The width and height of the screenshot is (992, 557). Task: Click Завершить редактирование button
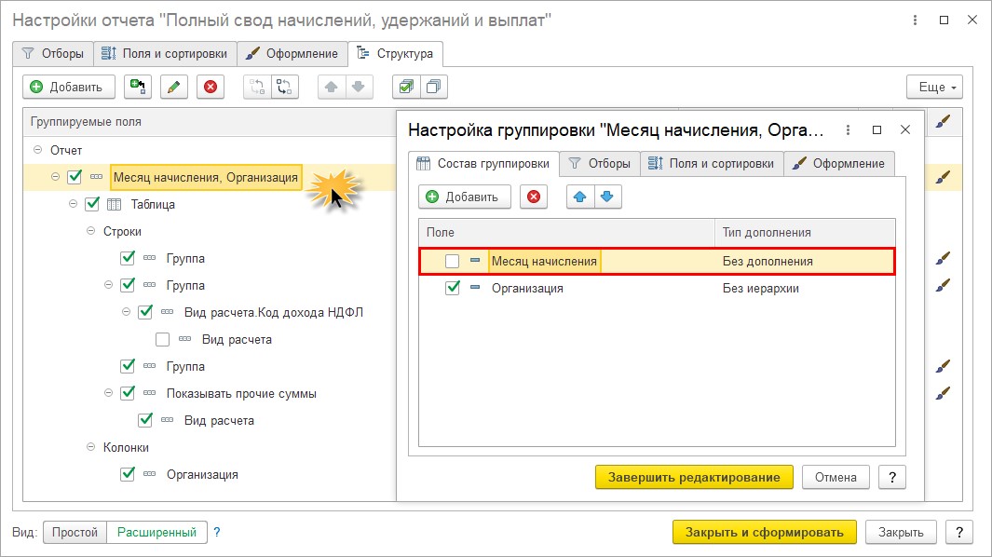[x=694, y=477]
